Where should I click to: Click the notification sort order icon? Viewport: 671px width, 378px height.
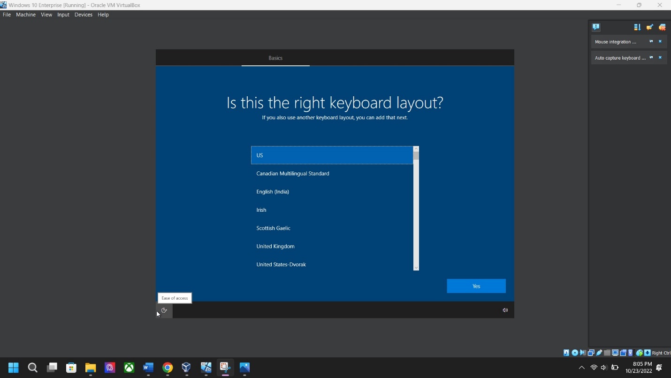tap(637, 27)
